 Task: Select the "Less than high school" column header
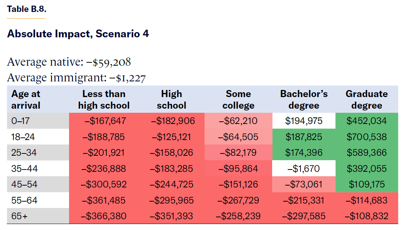(104, 100)
